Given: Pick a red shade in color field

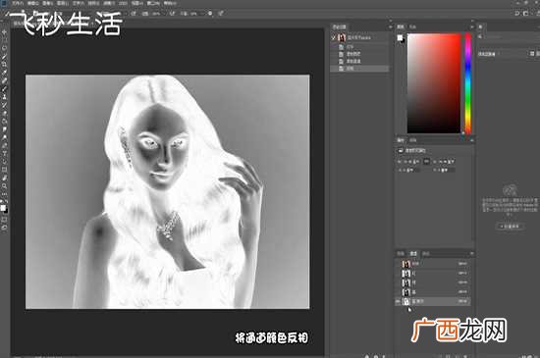Looking at the screenshot, I should 434,83.
